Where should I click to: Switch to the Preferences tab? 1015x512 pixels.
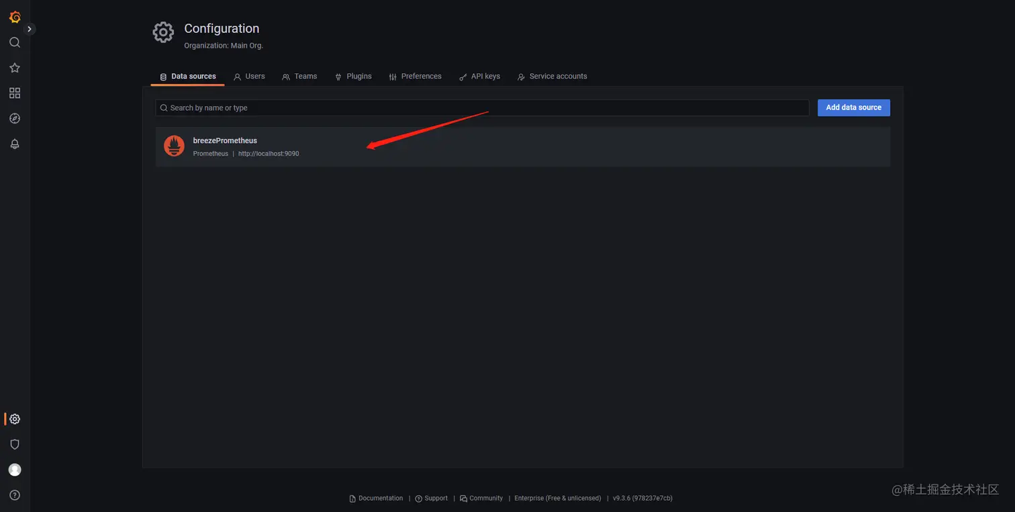point(415,76)
